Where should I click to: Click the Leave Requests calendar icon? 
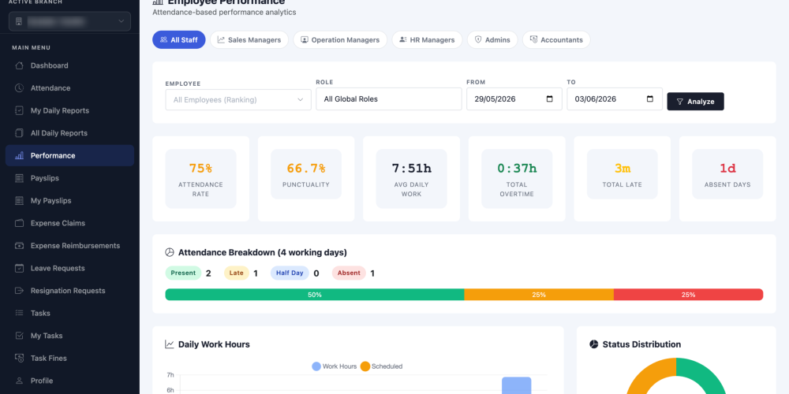[x=19, y=269]
